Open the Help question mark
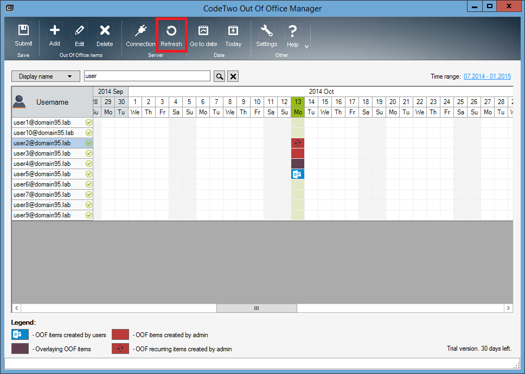This screenshot has width=525, height=374. coord(292,35)
